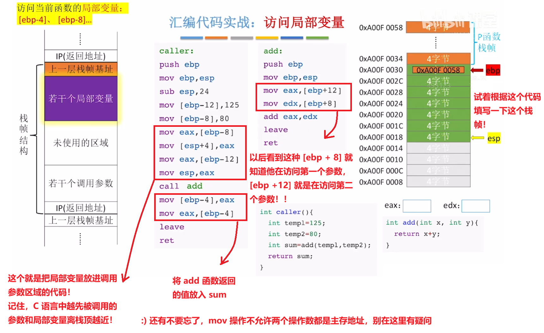Click the stack address 0xA00F 0028

tap(381, 92)
